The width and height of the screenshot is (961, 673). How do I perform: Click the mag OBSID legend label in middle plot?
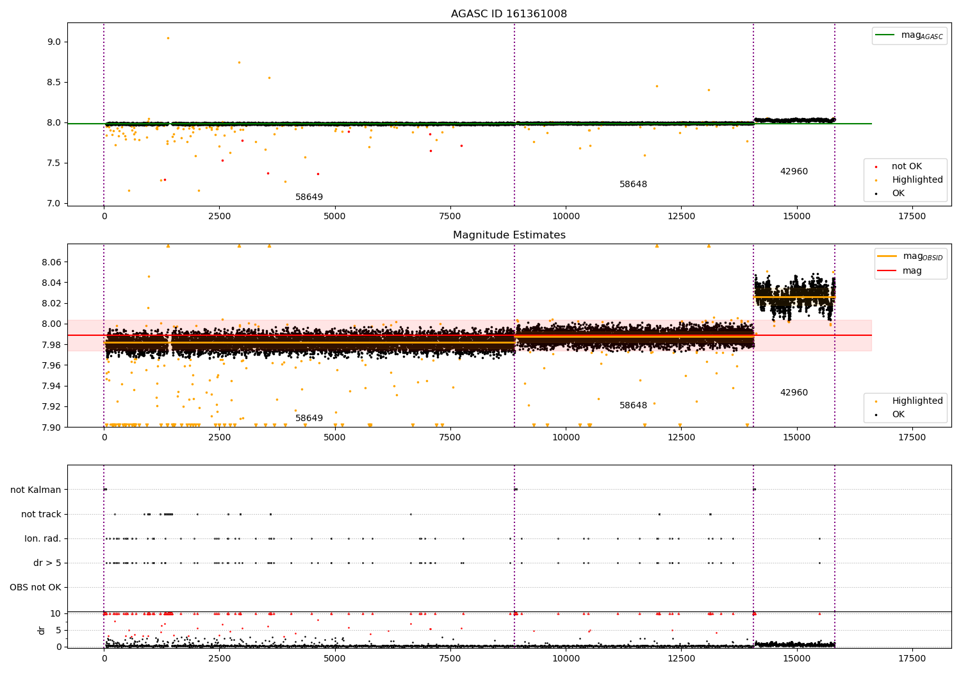click(923, 256)
